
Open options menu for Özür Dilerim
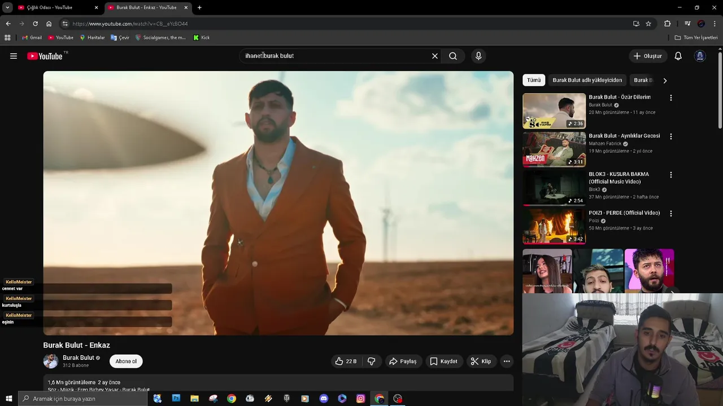670,98
